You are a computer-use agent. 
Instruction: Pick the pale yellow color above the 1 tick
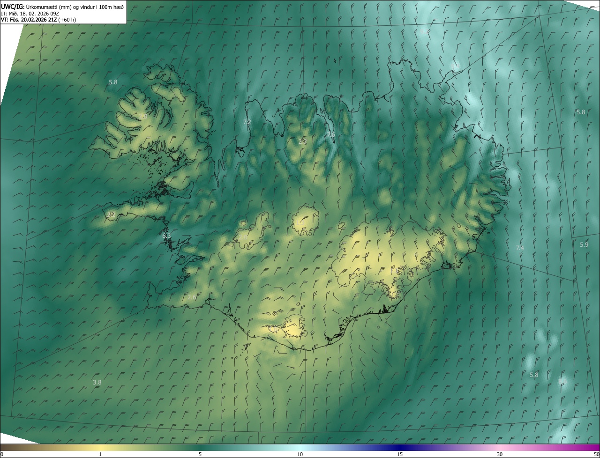[100, 447]
